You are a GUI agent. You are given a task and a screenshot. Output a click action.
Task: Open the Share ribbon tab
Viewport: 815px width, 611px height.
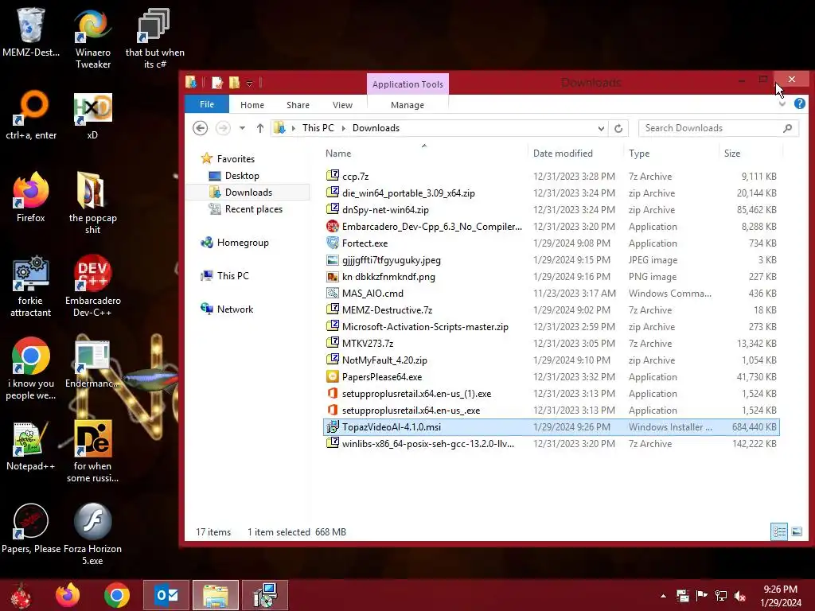coord(298,105)
